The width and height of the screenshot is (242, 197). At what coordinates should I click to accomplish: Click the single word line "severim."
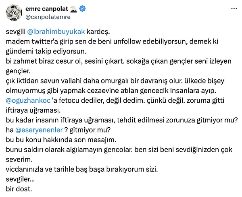(19, 160)
